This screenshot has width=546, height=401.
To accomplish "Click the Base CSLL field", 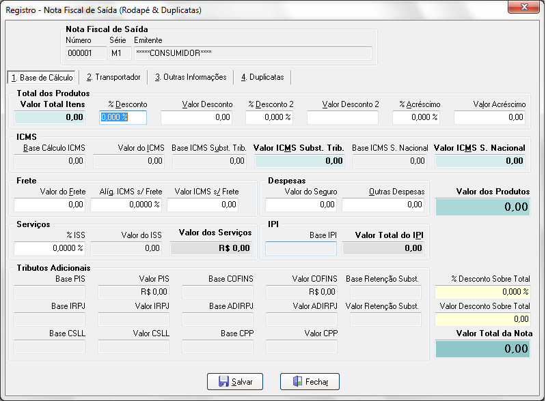I will pos(49,347).
